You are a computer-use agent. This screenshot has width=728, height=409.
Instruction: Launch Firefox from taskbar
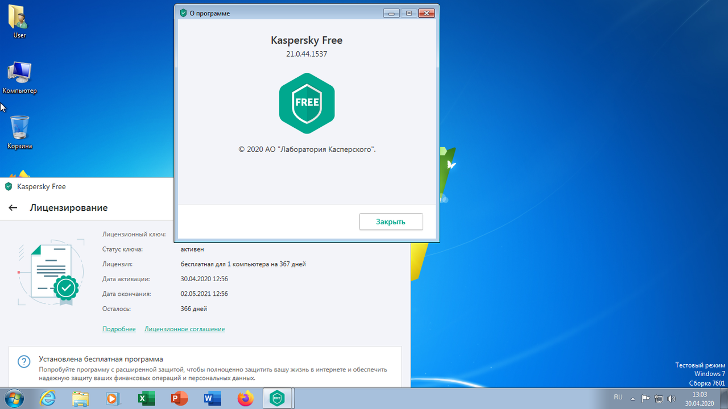tap(245, 399)
